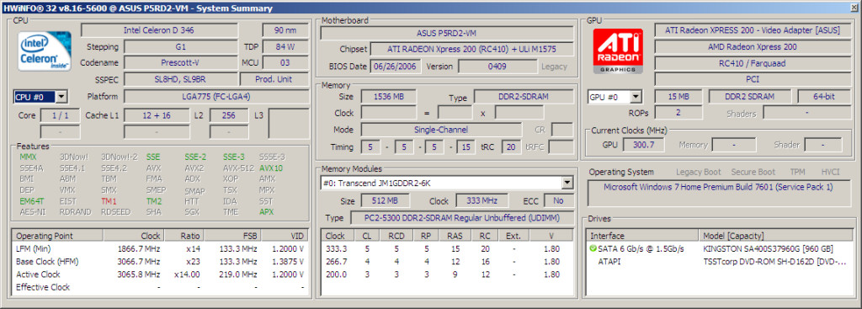Select the Effective Clock row

point(160,287)
